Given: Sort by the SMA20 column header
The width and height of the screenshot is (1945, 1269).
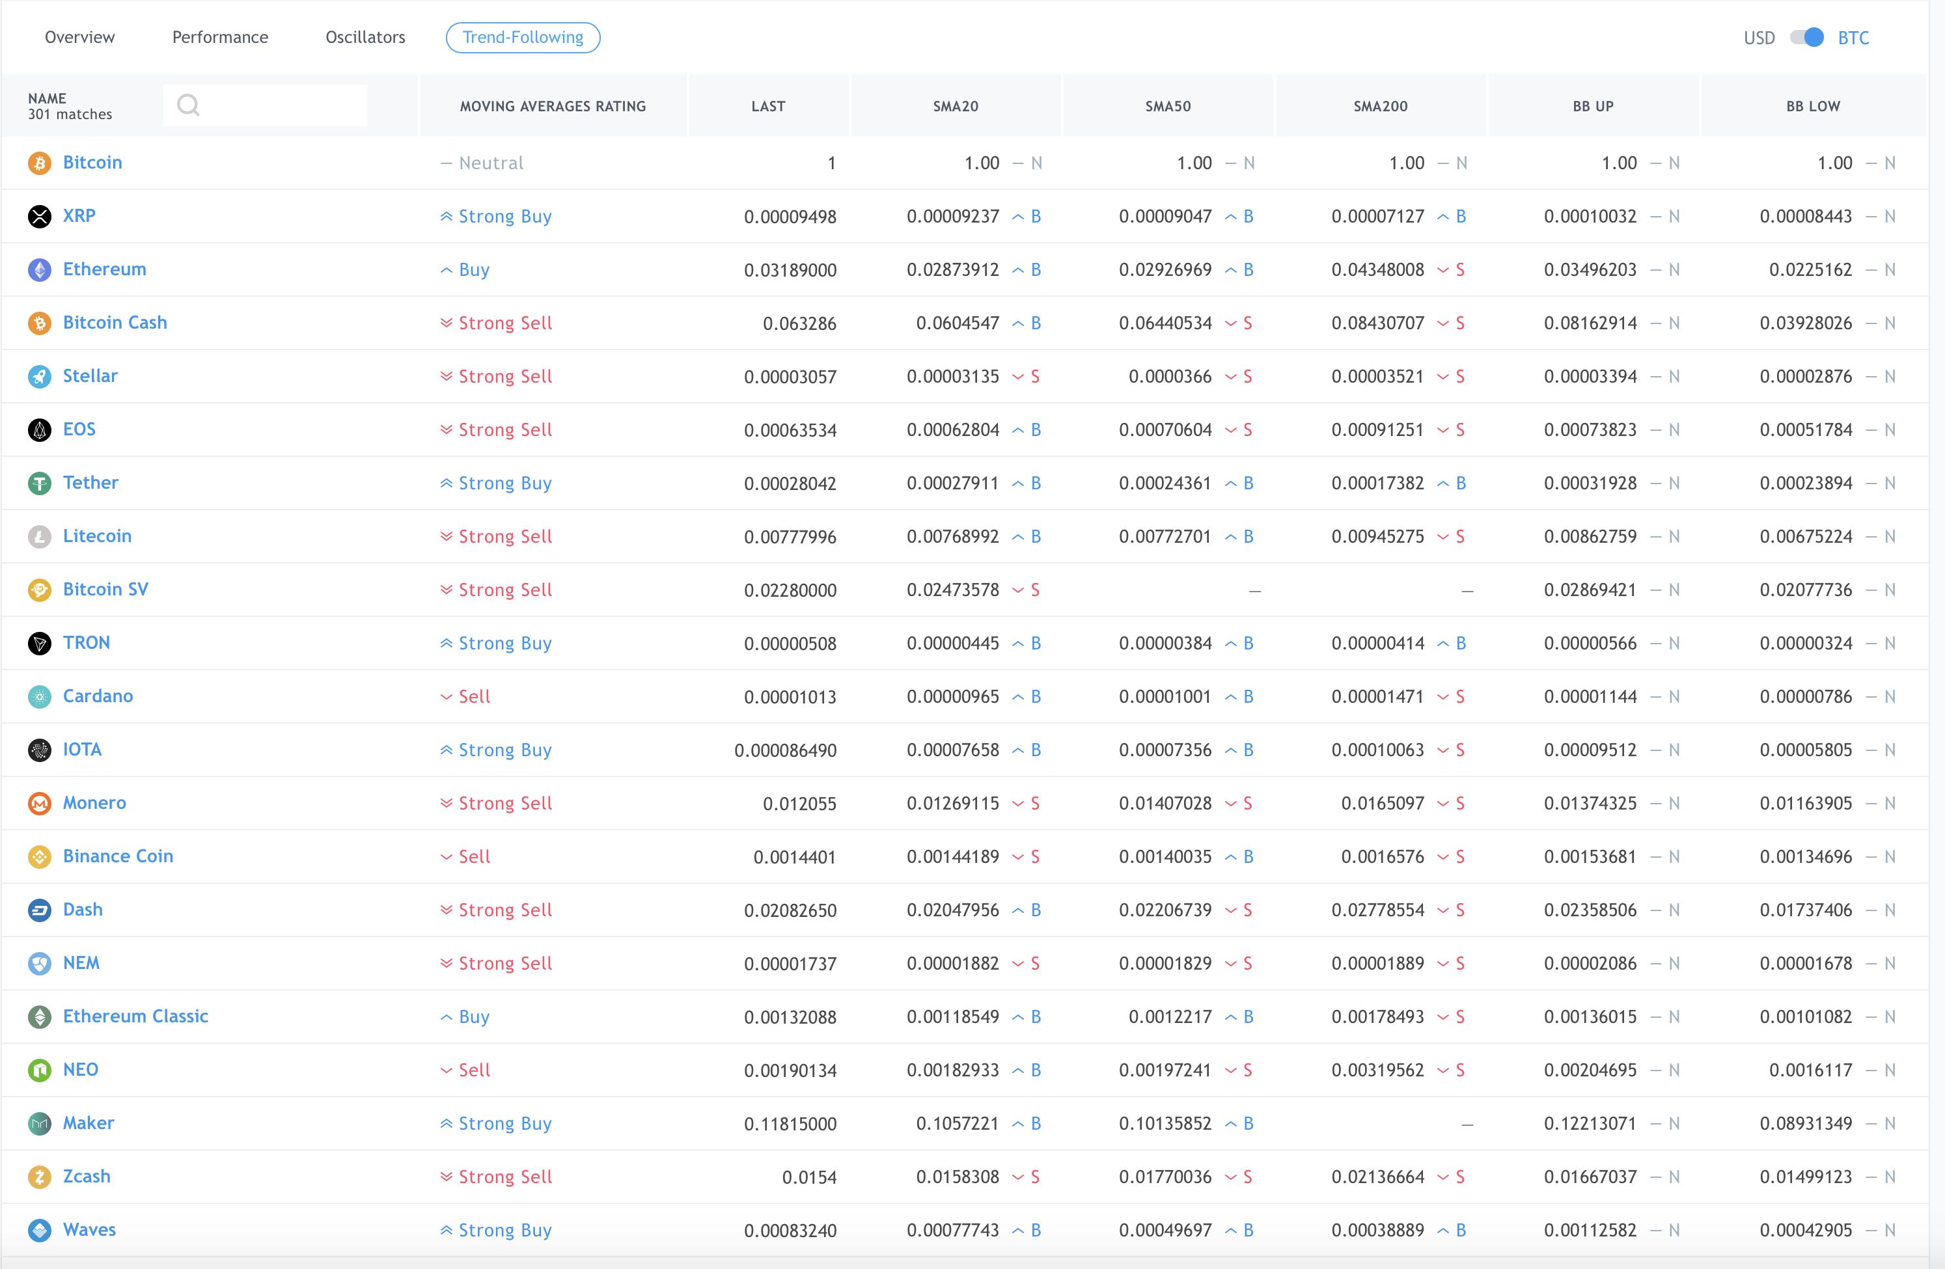Looking at the screenshot, I should point(956,106).
